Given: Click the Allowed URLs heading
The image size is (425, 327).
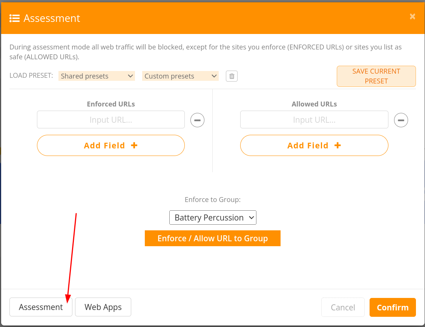Looking at the screenshot, I should point(314,104).
